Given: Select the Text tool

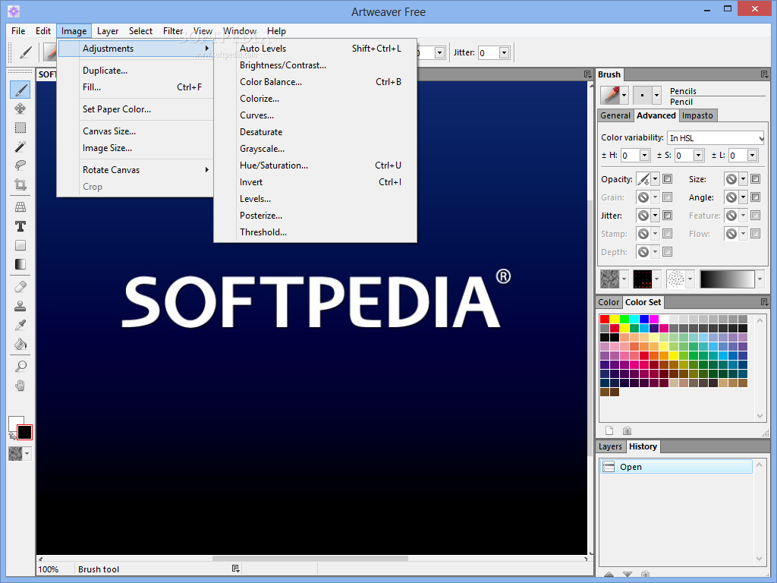Looking at the screenshot, I should coord(20,226).
